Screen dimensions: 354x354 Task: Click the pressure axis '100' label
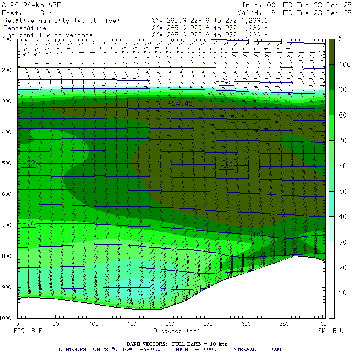pyautogui.click(x=7, y=39)
